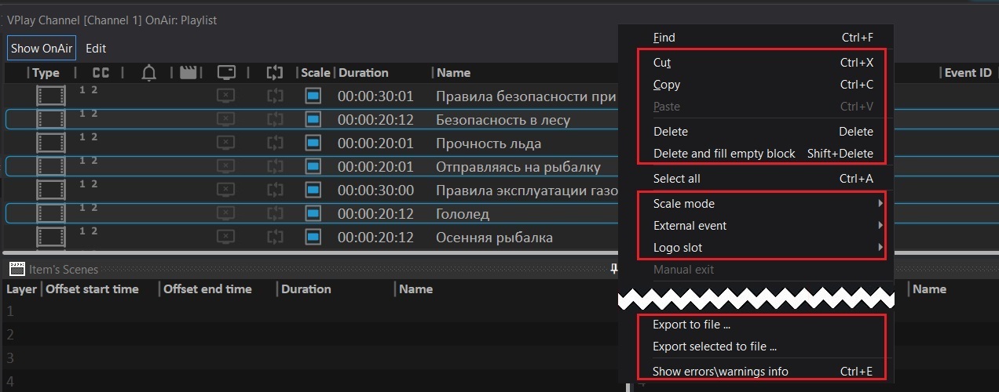Image resolution: width=999 pixels, height=392 pixels.
Task: Switch to Edit mode button
Action: [96, 48]
